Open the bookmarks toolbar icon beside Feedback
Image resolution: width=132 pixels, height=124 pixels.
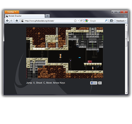click(112, 21)
